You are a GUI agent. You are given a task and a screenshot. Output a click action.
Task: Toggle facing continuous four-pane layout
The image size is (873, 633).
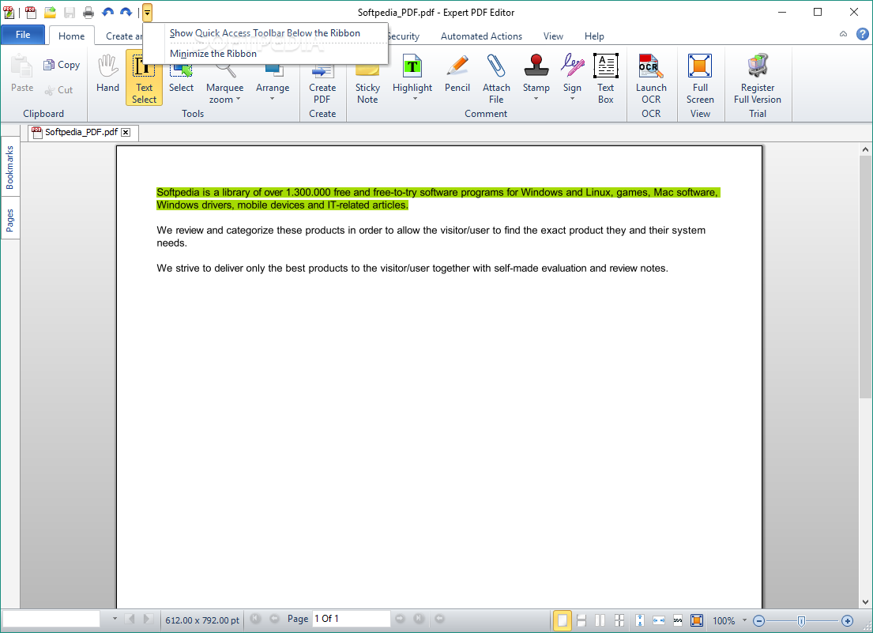pyautogui.click(x=619, y=620)
